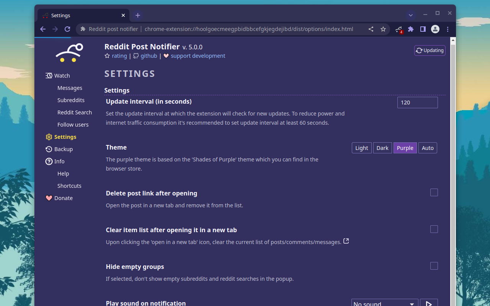Enable Hide empty groups checkbox
This screenshot has height=306, width=490.
click(434, 266)
